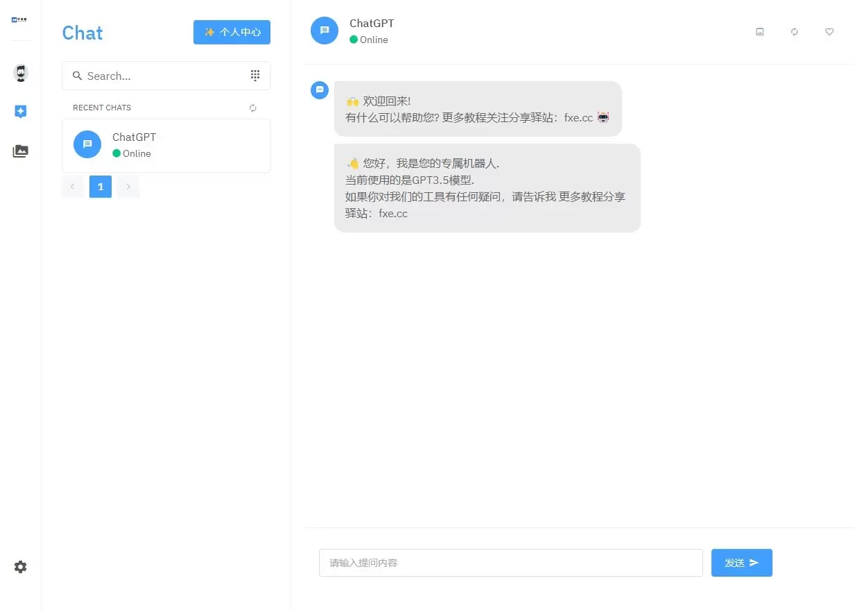The image size is (864, 610).
Task: Refresh the RECENT CHATS list
Action: (x=253, y=108)
